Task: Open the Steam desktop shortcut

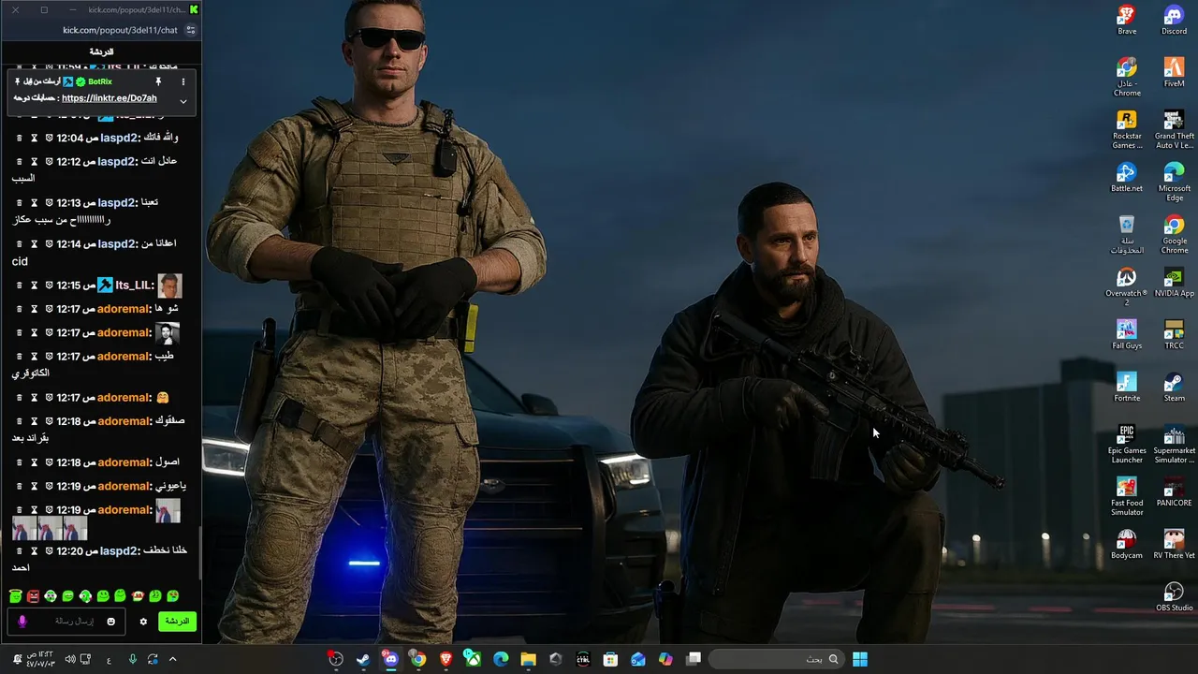Action: (1174, 387)
